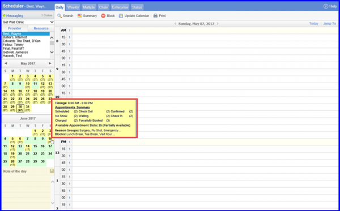Viewport: 340px width, 211px height.
Task: Go to next day after Sunday, May 07
Action: point(218,24)
